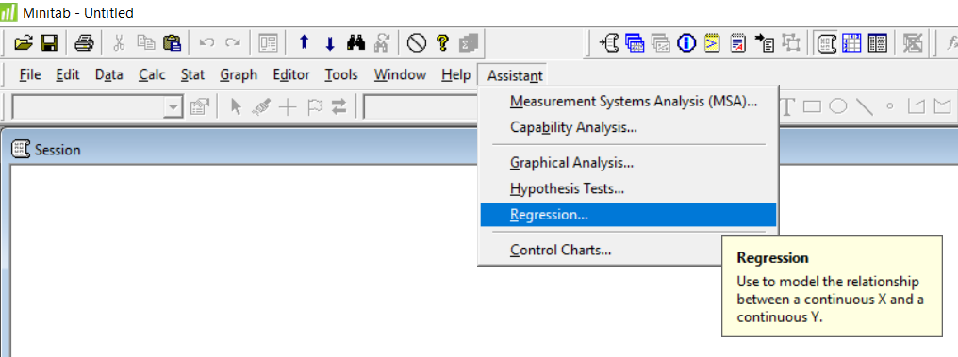Open the Graph menu

[x=239, y=75]
